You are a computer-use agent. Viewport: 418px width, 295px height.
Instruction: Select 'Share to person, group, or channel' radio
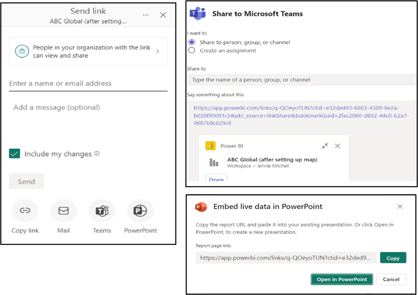[192, 42]
